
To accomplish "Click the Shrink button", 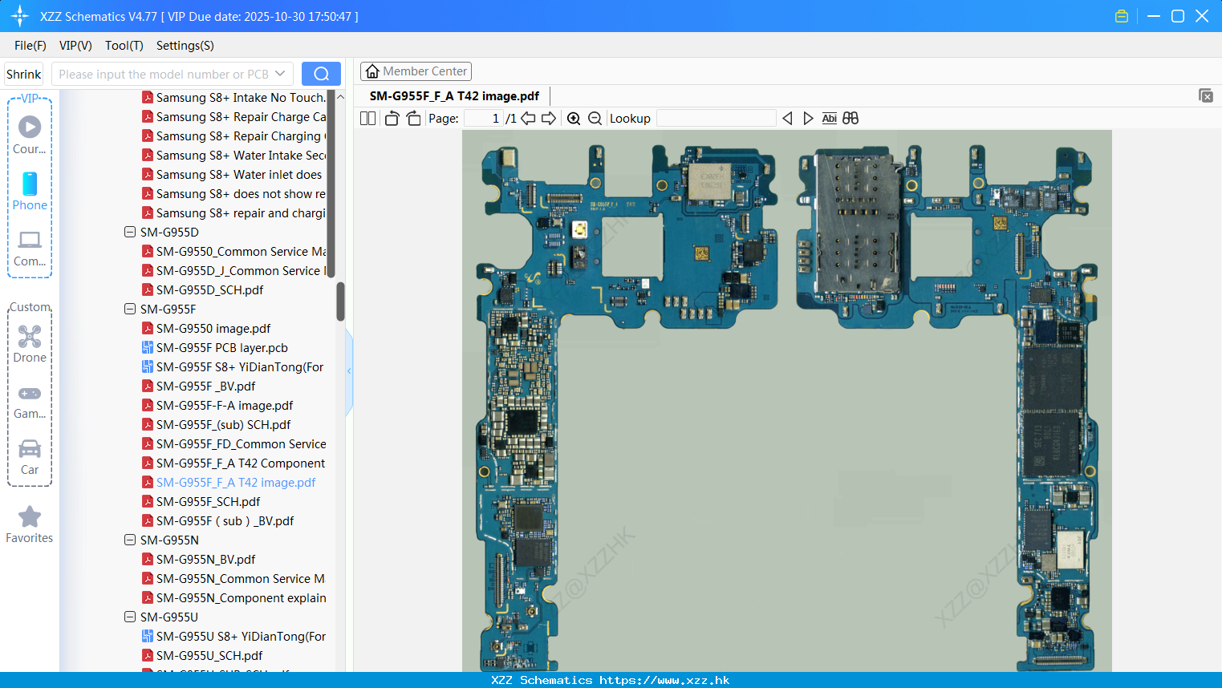I will tap(24, 75).
